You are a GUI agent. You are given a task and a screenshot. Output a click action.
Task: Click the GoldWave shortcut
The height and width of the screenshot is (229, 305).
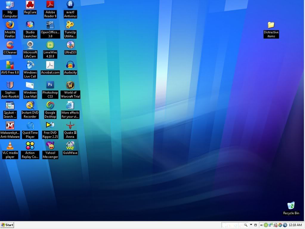70,148
